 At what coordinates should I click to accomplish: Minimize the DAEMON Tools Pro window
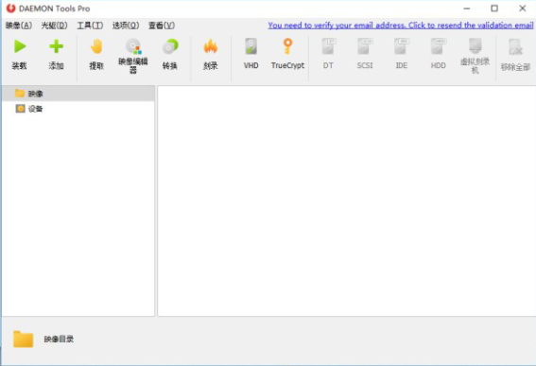(467, 9)
